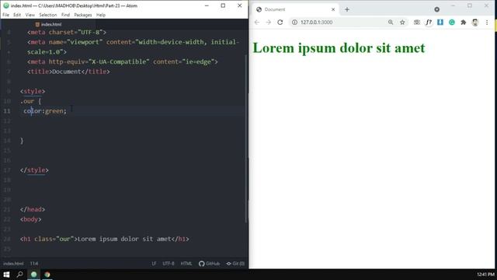Open the Packages menu in Atom

click(x=83, y=15)
